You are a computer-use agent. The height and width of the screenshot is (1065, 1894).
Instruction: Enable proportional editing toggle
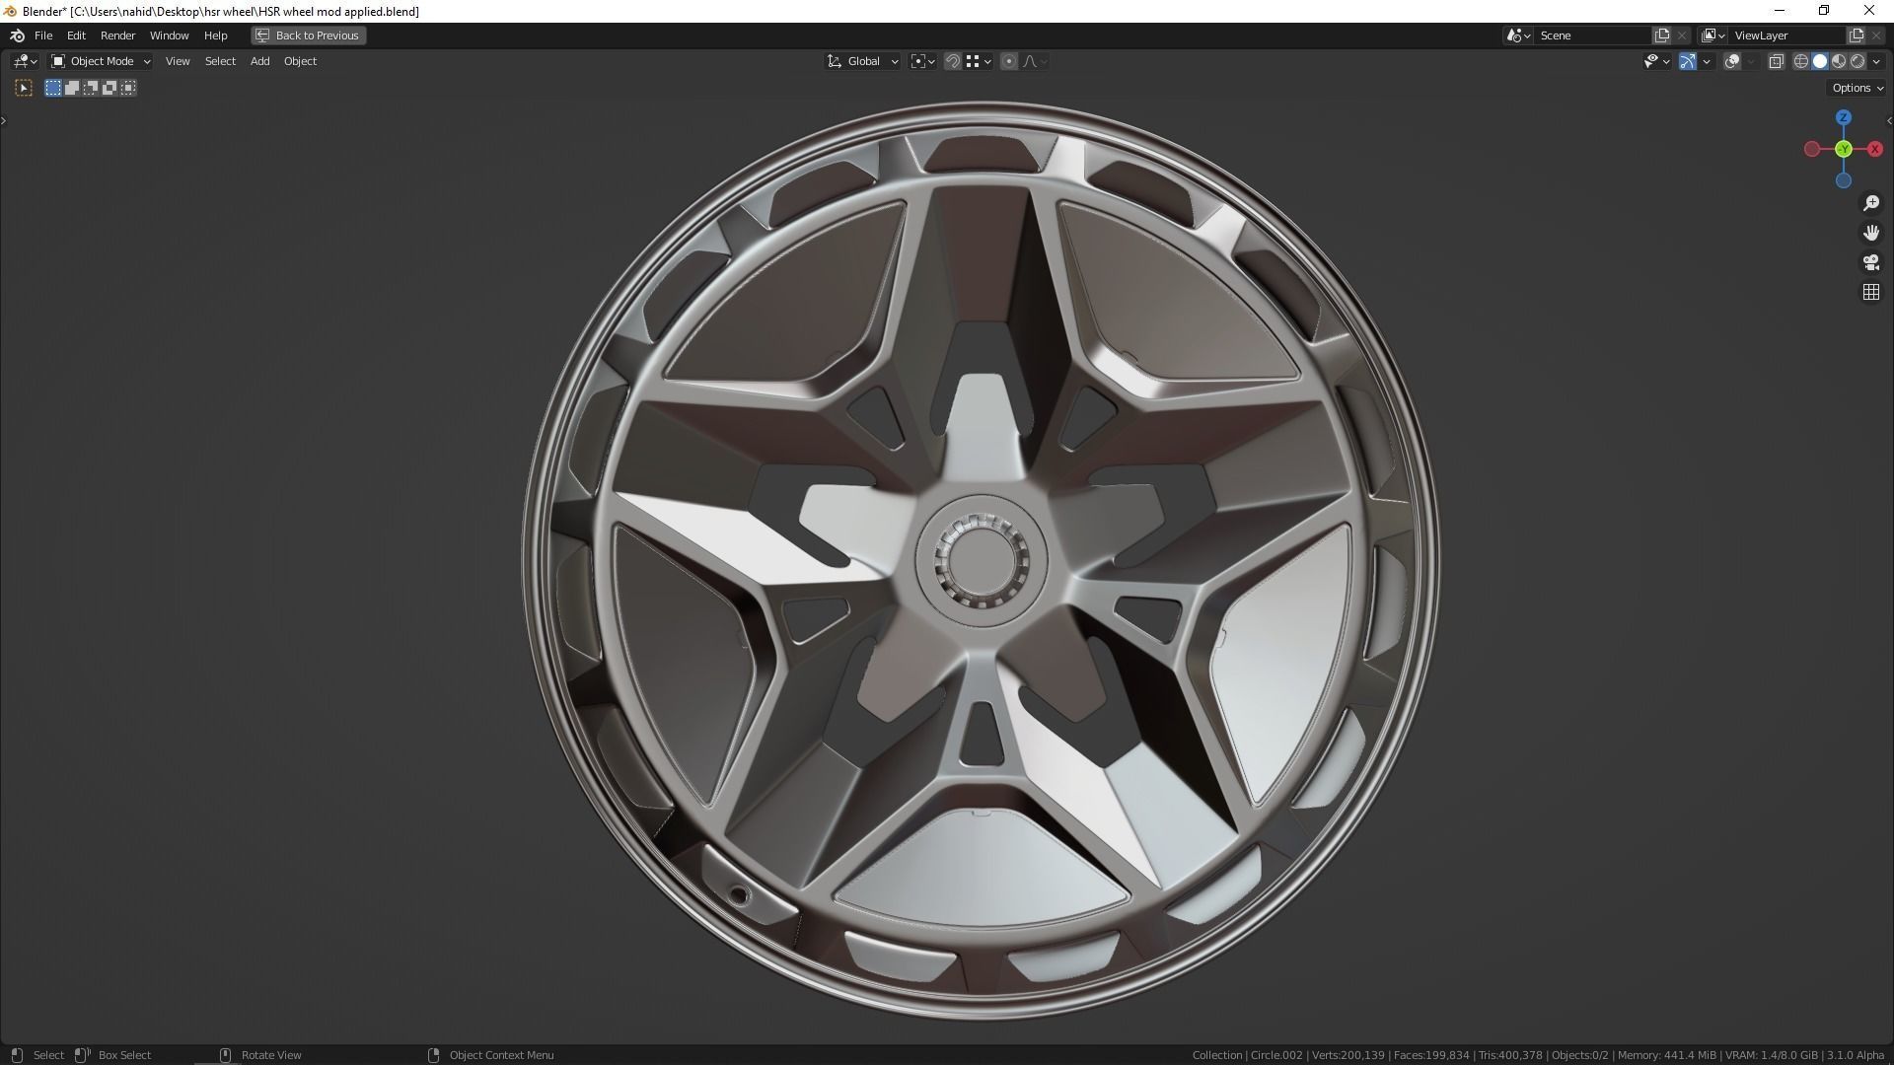tap(1009, 61)
